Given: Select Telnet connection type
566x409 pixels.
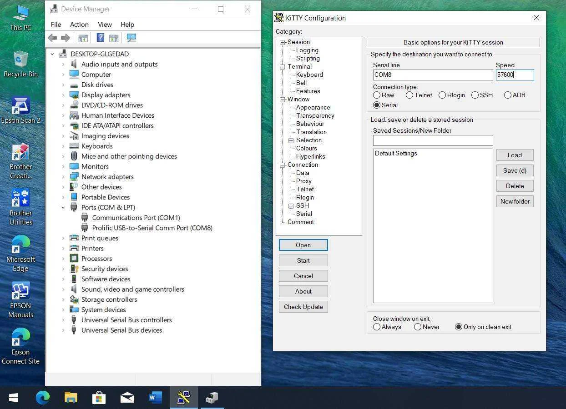Looking at the screenshot, I should pos(409,95).
